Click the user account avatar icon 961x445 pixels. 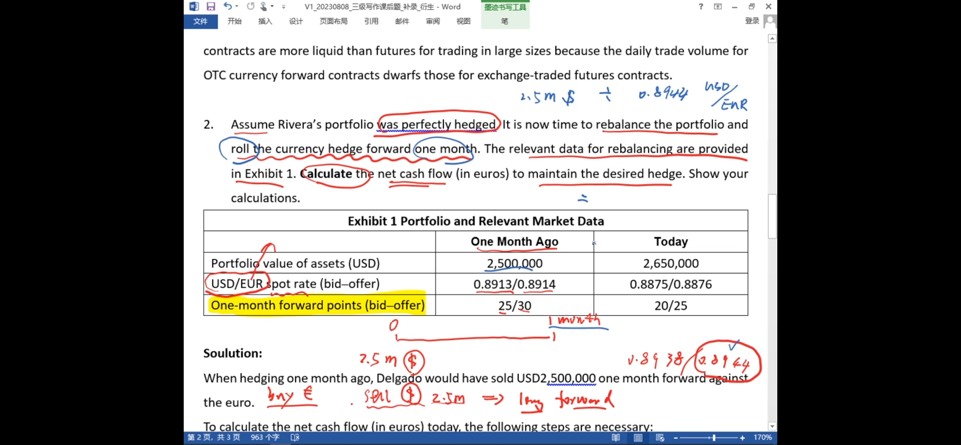(770, 21)
